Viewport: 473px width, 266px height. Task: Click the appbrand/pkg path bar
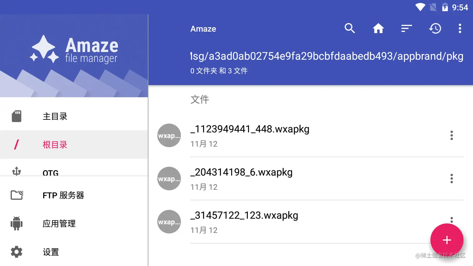[327, 56]
